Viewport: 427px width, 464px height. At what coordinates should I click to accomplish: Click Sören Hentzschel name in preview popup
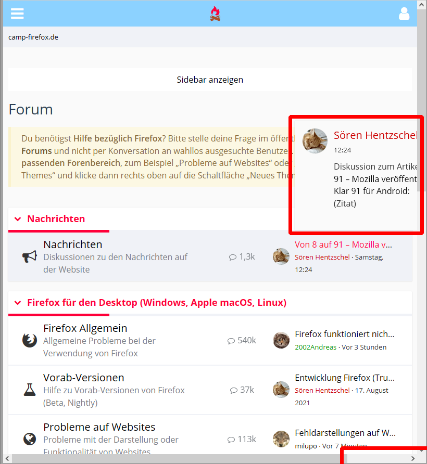tap(375, 135)
